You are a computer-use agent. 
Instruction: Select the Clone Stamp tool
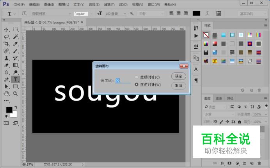(6, 58)
